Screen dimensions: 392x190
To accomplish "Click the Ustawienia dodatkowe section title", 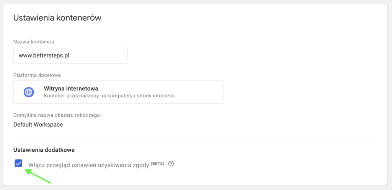I will click(x=44, y=150).
